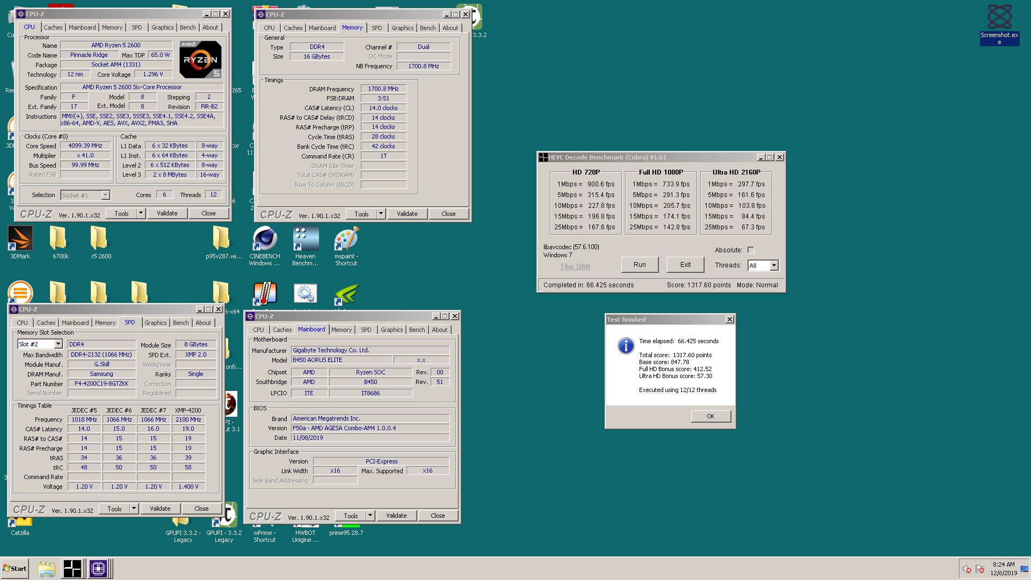Open the 6700k folder on desktop
The height and width of the screenshot is (580, 1031).
60,242
